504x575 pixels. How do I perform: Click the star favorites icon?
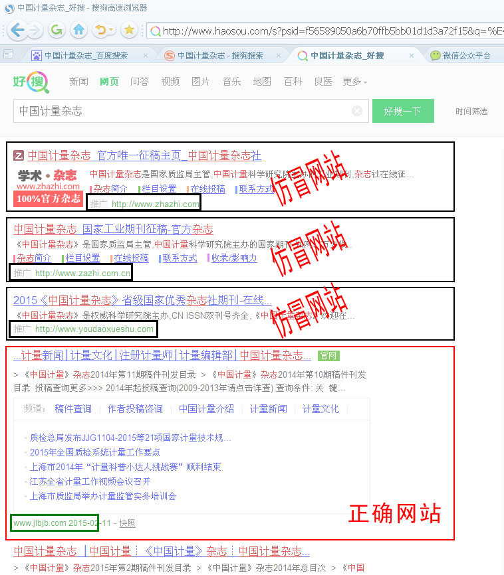coord(129,30)
